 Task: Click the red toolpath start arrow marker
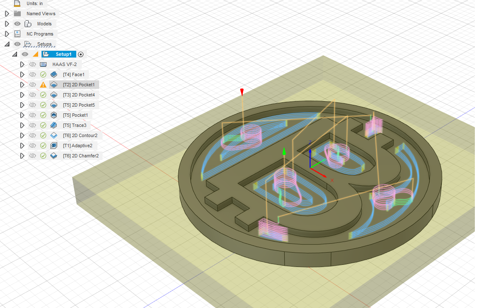click(242, 92)
